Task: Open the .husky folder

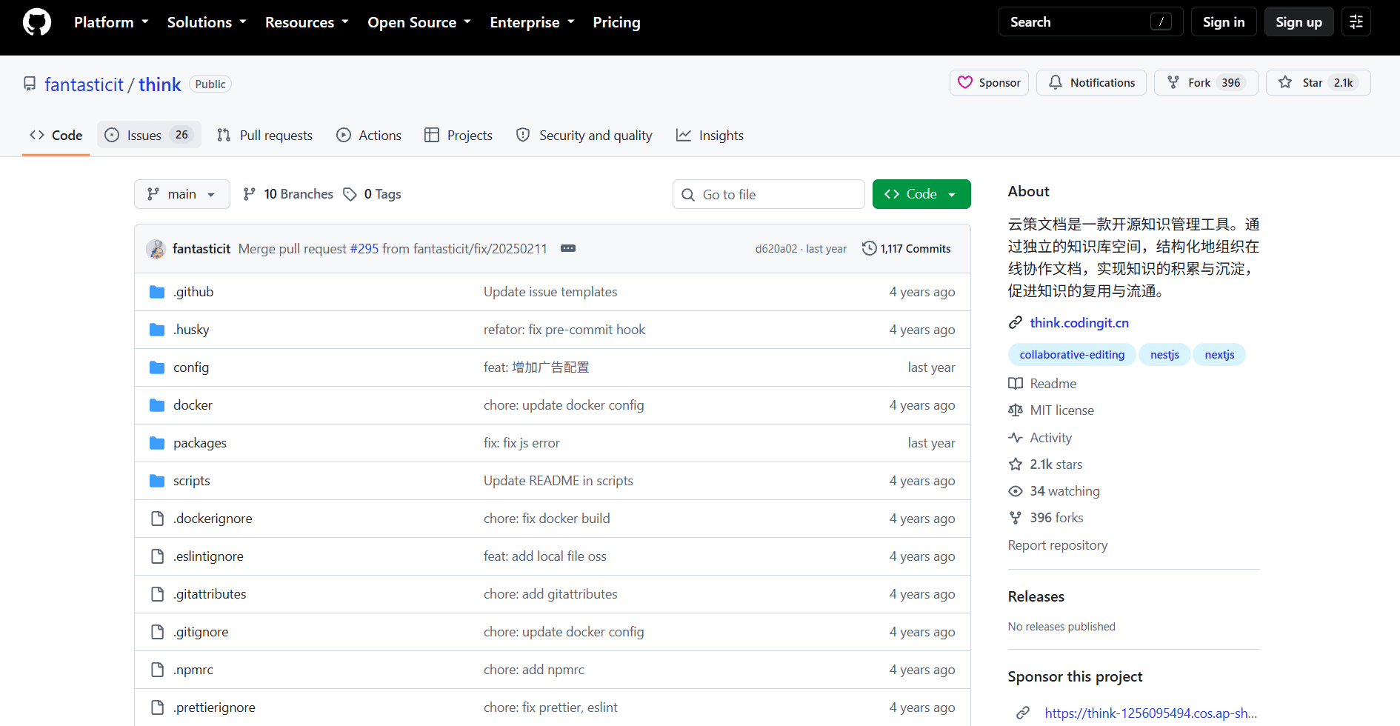Action: 191,330
